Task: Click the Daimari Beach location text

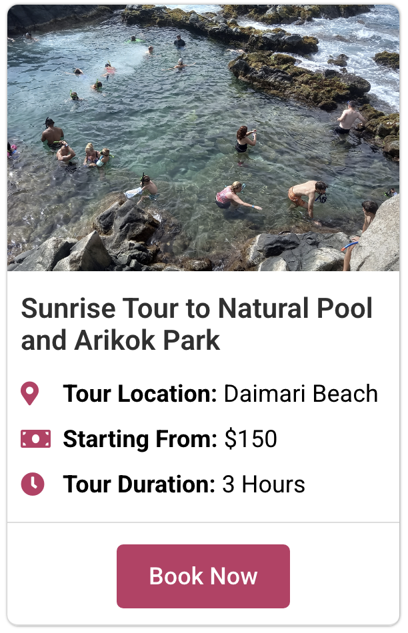Action: [x=301, y=394]
